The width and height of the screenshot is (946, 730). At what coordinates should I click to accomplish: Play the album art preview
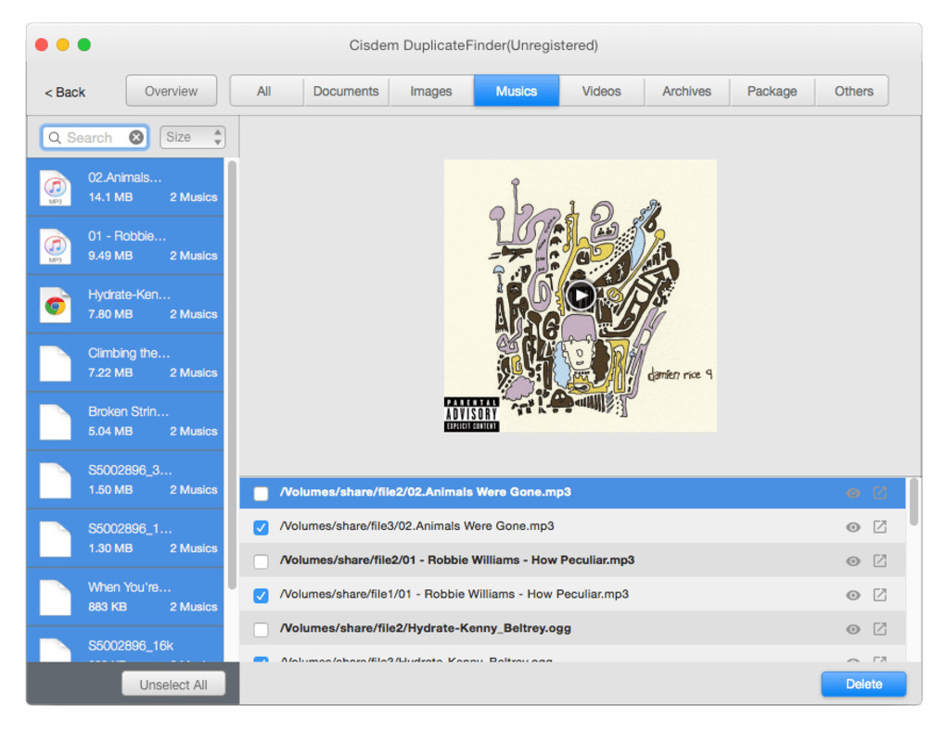pyautogui.click(x=581, y=296)
